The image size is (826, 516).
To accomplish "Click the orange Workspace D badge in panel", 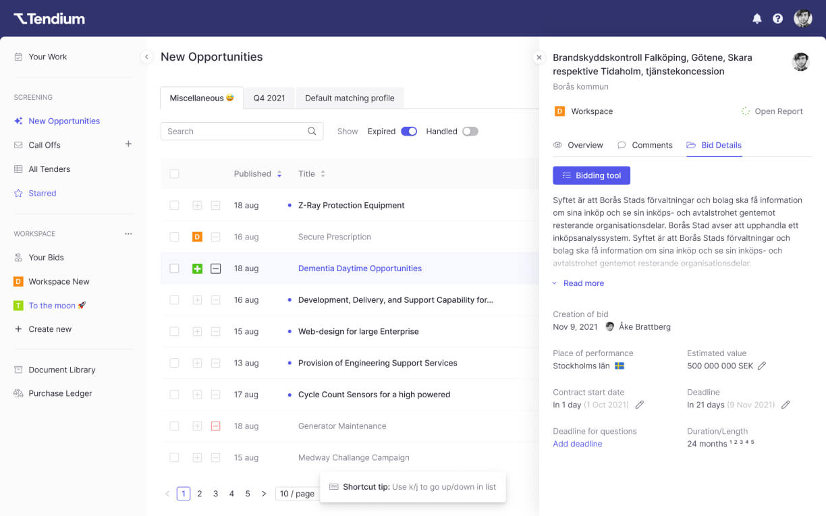I will [559, 111].
